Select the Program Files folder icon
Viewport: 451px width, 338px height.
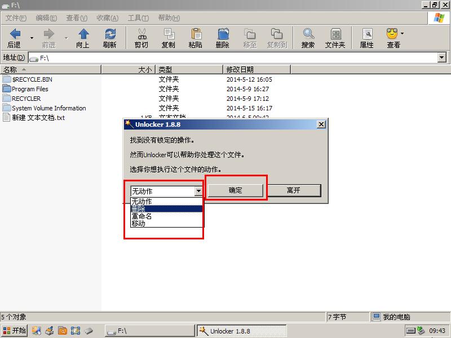point(7,88)
